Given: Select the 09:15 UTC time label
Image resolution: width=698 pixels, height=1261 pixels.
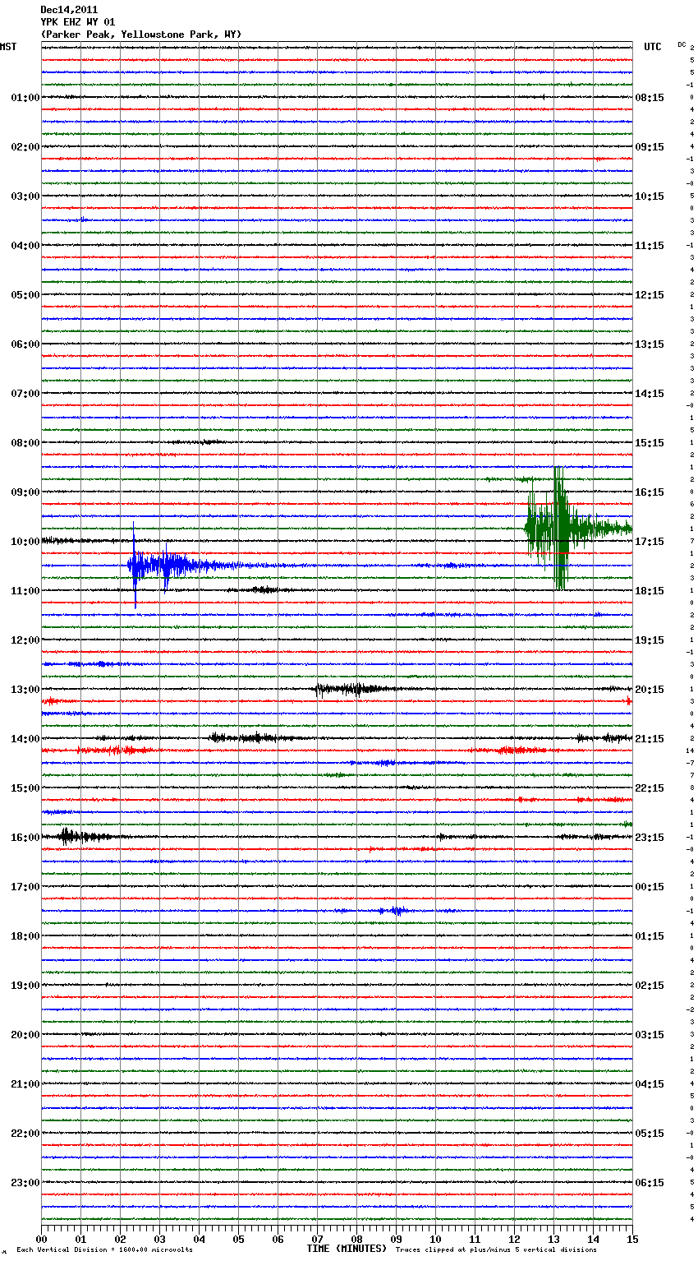Looking at the screenshot, I should point(650,147).
